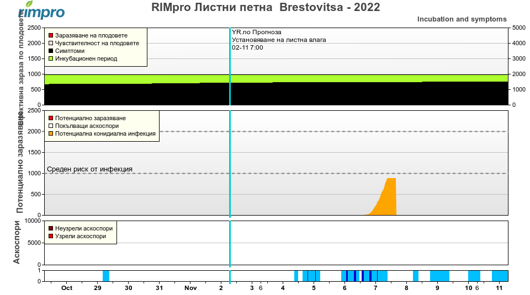Click date 30 on the time axis
Screen dimensions: 530x295
point(129,288)
